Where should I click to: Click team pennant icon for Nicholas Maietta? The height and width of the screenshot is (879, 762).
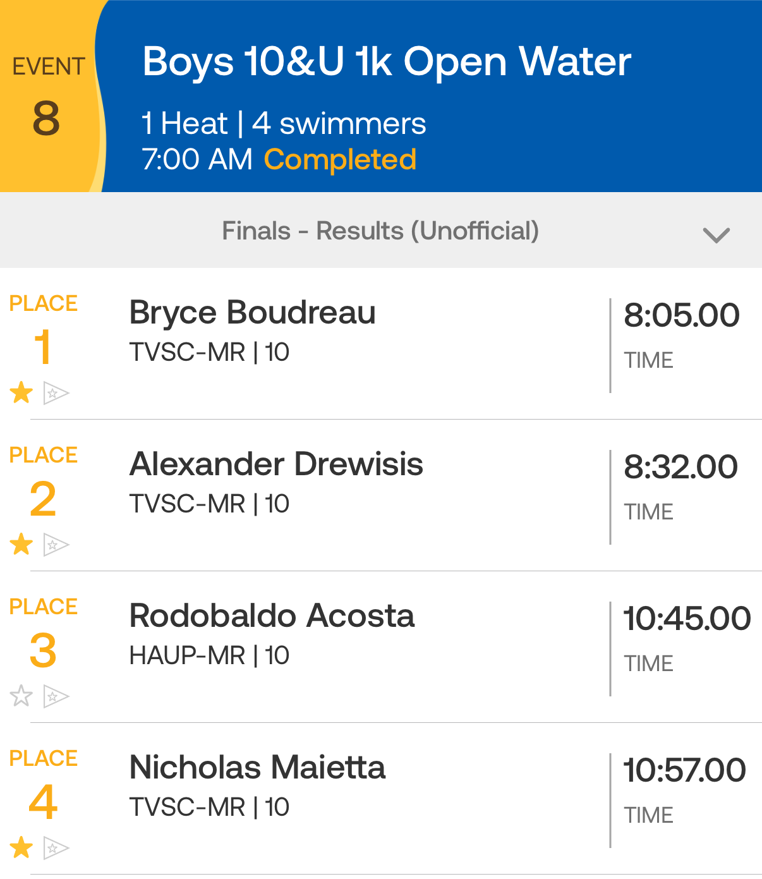[56, 848]
